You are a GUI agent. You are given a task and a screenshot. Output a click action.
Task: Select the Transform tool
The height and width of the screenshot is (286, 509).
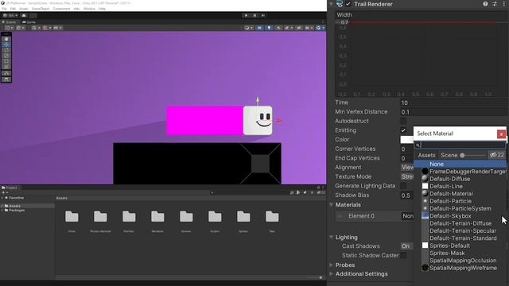pos(6,67)
